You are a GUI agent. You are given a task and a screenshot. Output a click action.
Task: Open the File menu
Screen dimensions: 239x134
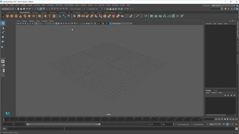tap(2, 5)
